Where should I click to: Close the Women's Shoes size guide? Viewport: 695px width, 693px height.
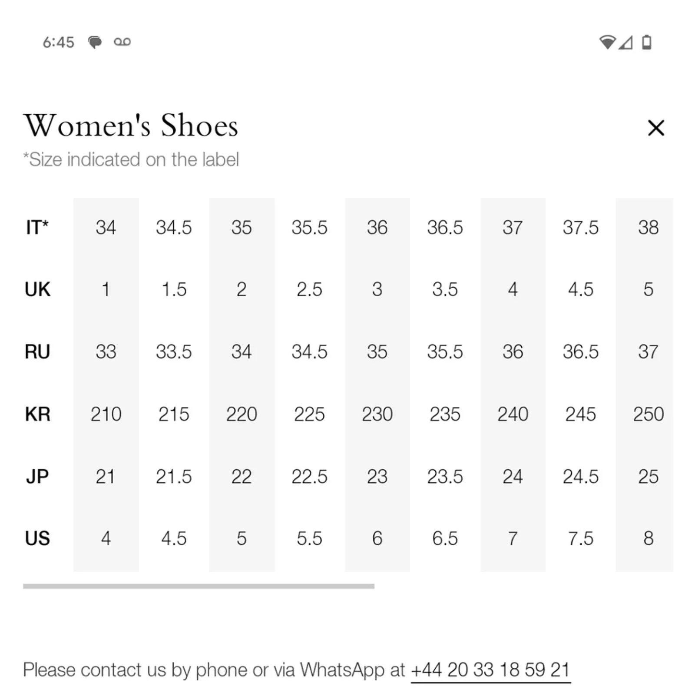pos(655,128)
